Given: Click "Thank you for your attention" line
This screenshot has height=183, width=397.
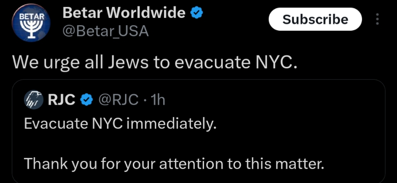Looking at the screenshot, I should [x=174, y=163].
